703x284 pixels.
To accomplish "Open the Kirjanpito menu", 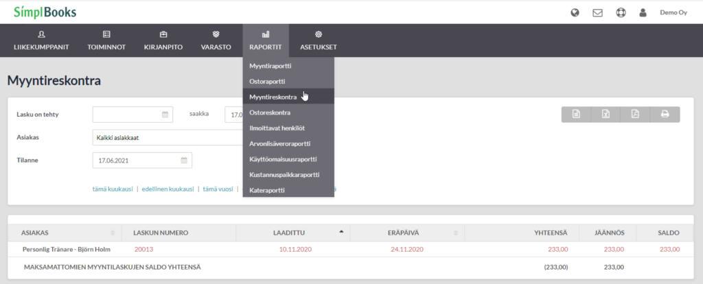I will pyautogui.click(x=163, y=40).
